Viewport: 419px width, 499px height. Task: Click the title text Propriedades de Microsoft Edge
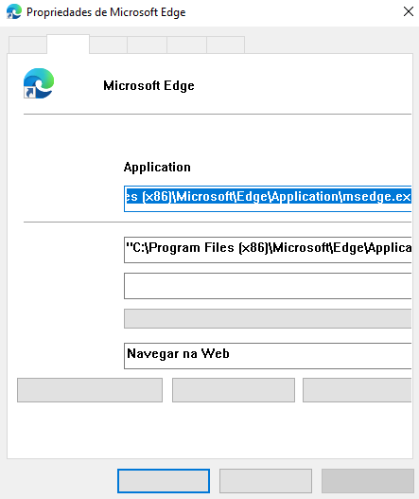(106, 12)
